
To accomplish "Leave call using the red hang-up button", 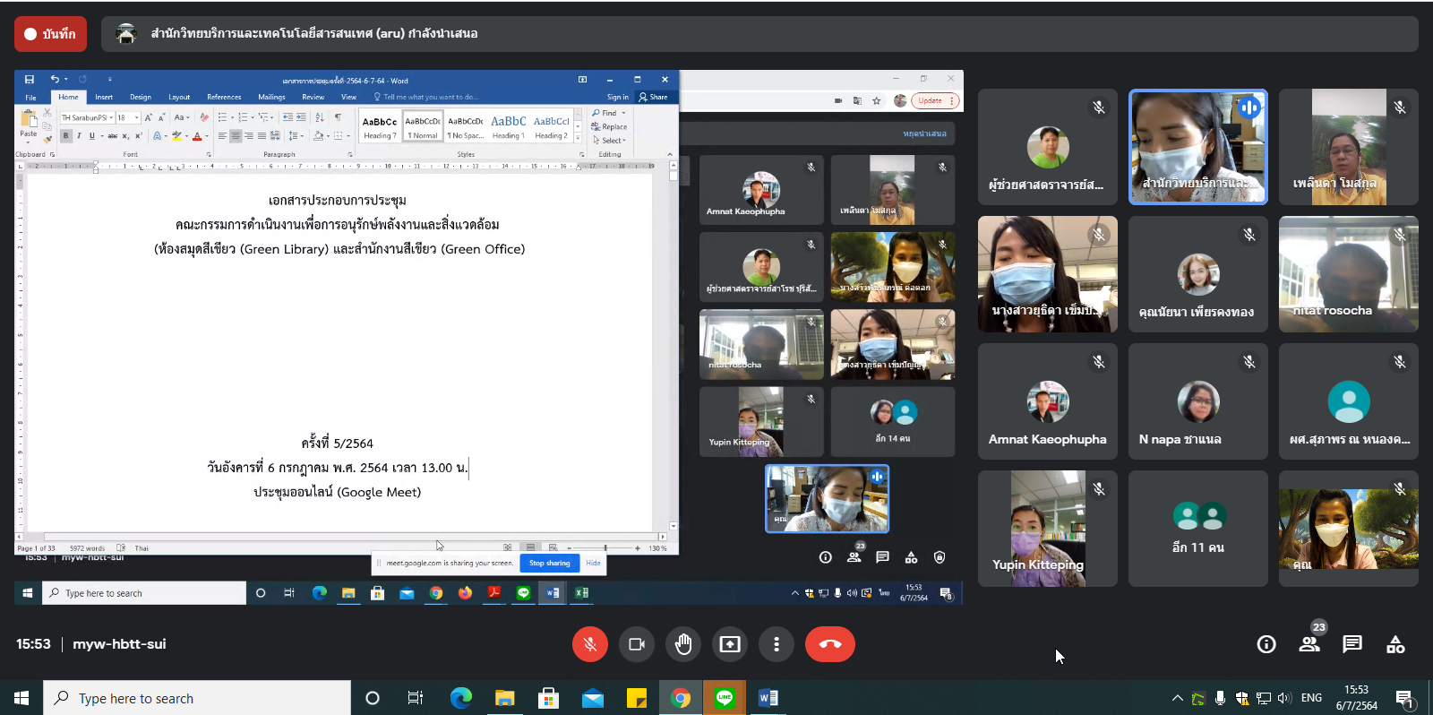I will 830,644.
